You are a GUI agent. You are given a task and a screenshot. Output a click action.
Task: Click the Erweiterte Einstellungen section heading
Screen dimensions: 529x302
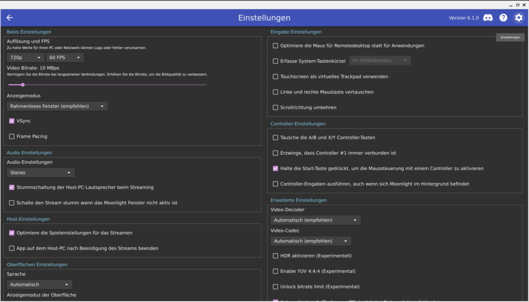[299, 200]
